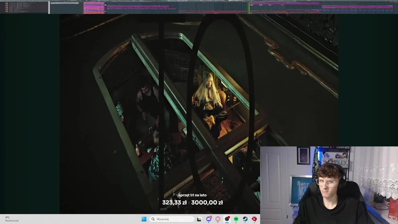Open Discord from the taskbar
Screen dimensions: 398x224
tap(209, 219)
